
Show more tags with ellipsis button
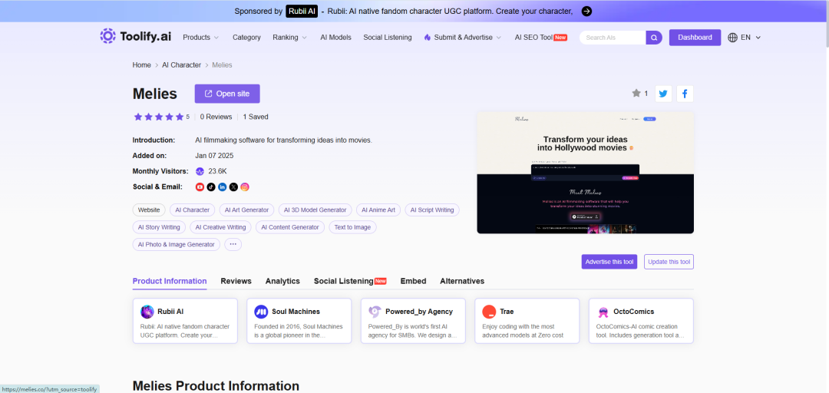233,244
